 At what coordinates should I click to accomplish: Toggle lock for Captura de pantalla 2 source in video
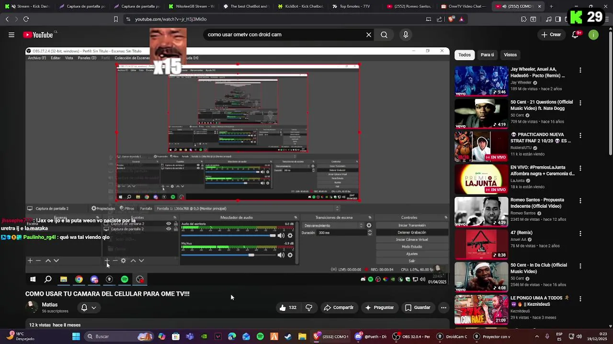(176, 229)
